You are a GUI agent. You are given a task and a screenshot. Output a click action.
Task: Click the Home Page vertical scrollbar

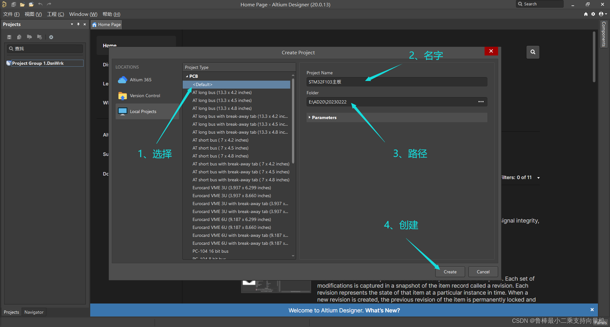click(x=594, y=57)
